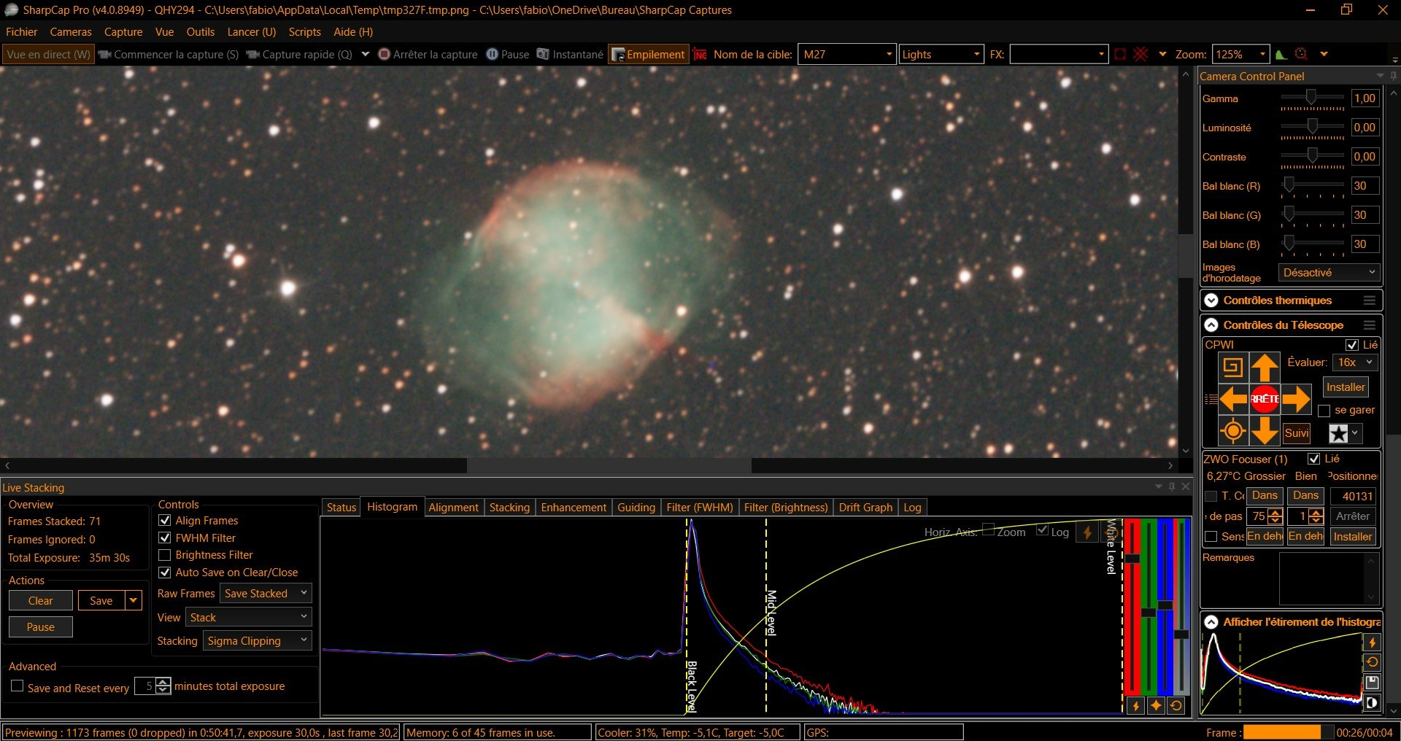Slew the telescope up with the up arrow
Screen dimensions: 1401x741
(1265, 367)
